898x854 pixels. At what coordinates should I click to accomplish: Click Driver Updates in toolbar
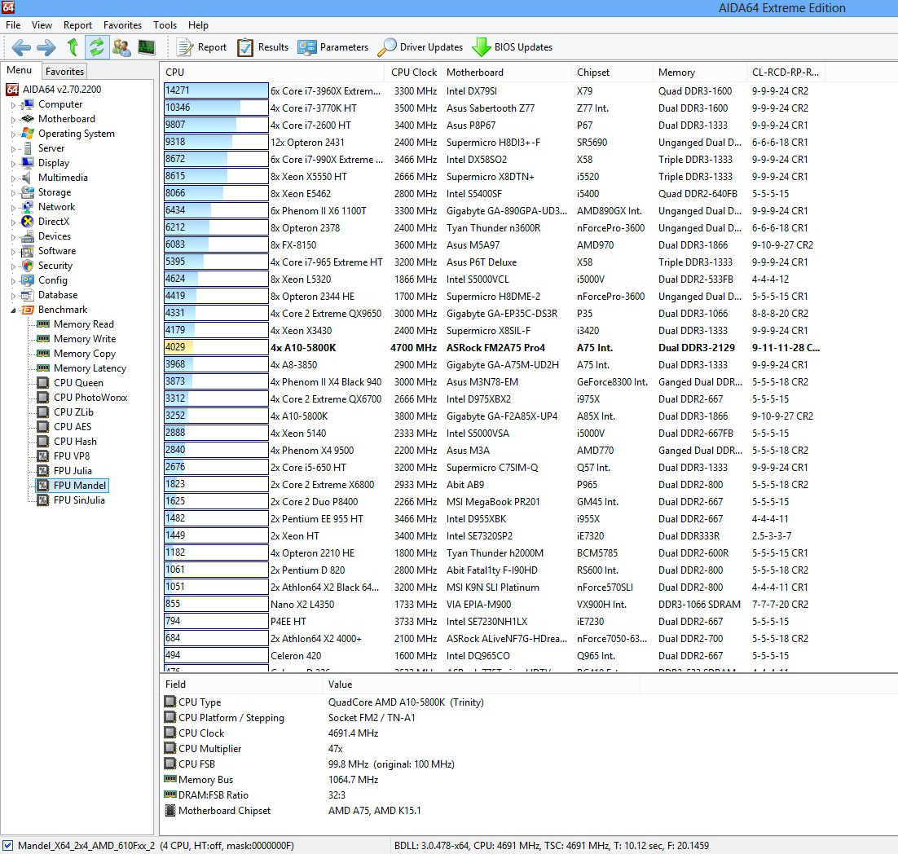pyautogui.click(x=420, y=47)
